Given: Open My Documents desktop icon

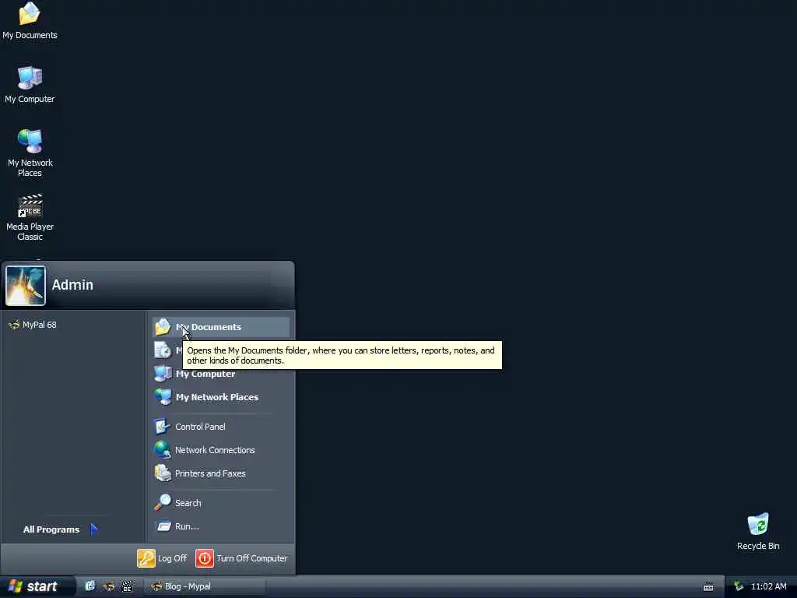Looking at the screenshot, I should coord(30,20).
